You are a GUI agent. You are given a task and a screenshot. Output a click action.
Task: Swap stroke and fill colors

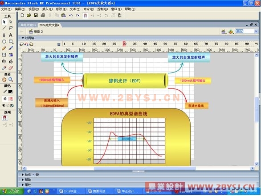(x=12, y=105)
